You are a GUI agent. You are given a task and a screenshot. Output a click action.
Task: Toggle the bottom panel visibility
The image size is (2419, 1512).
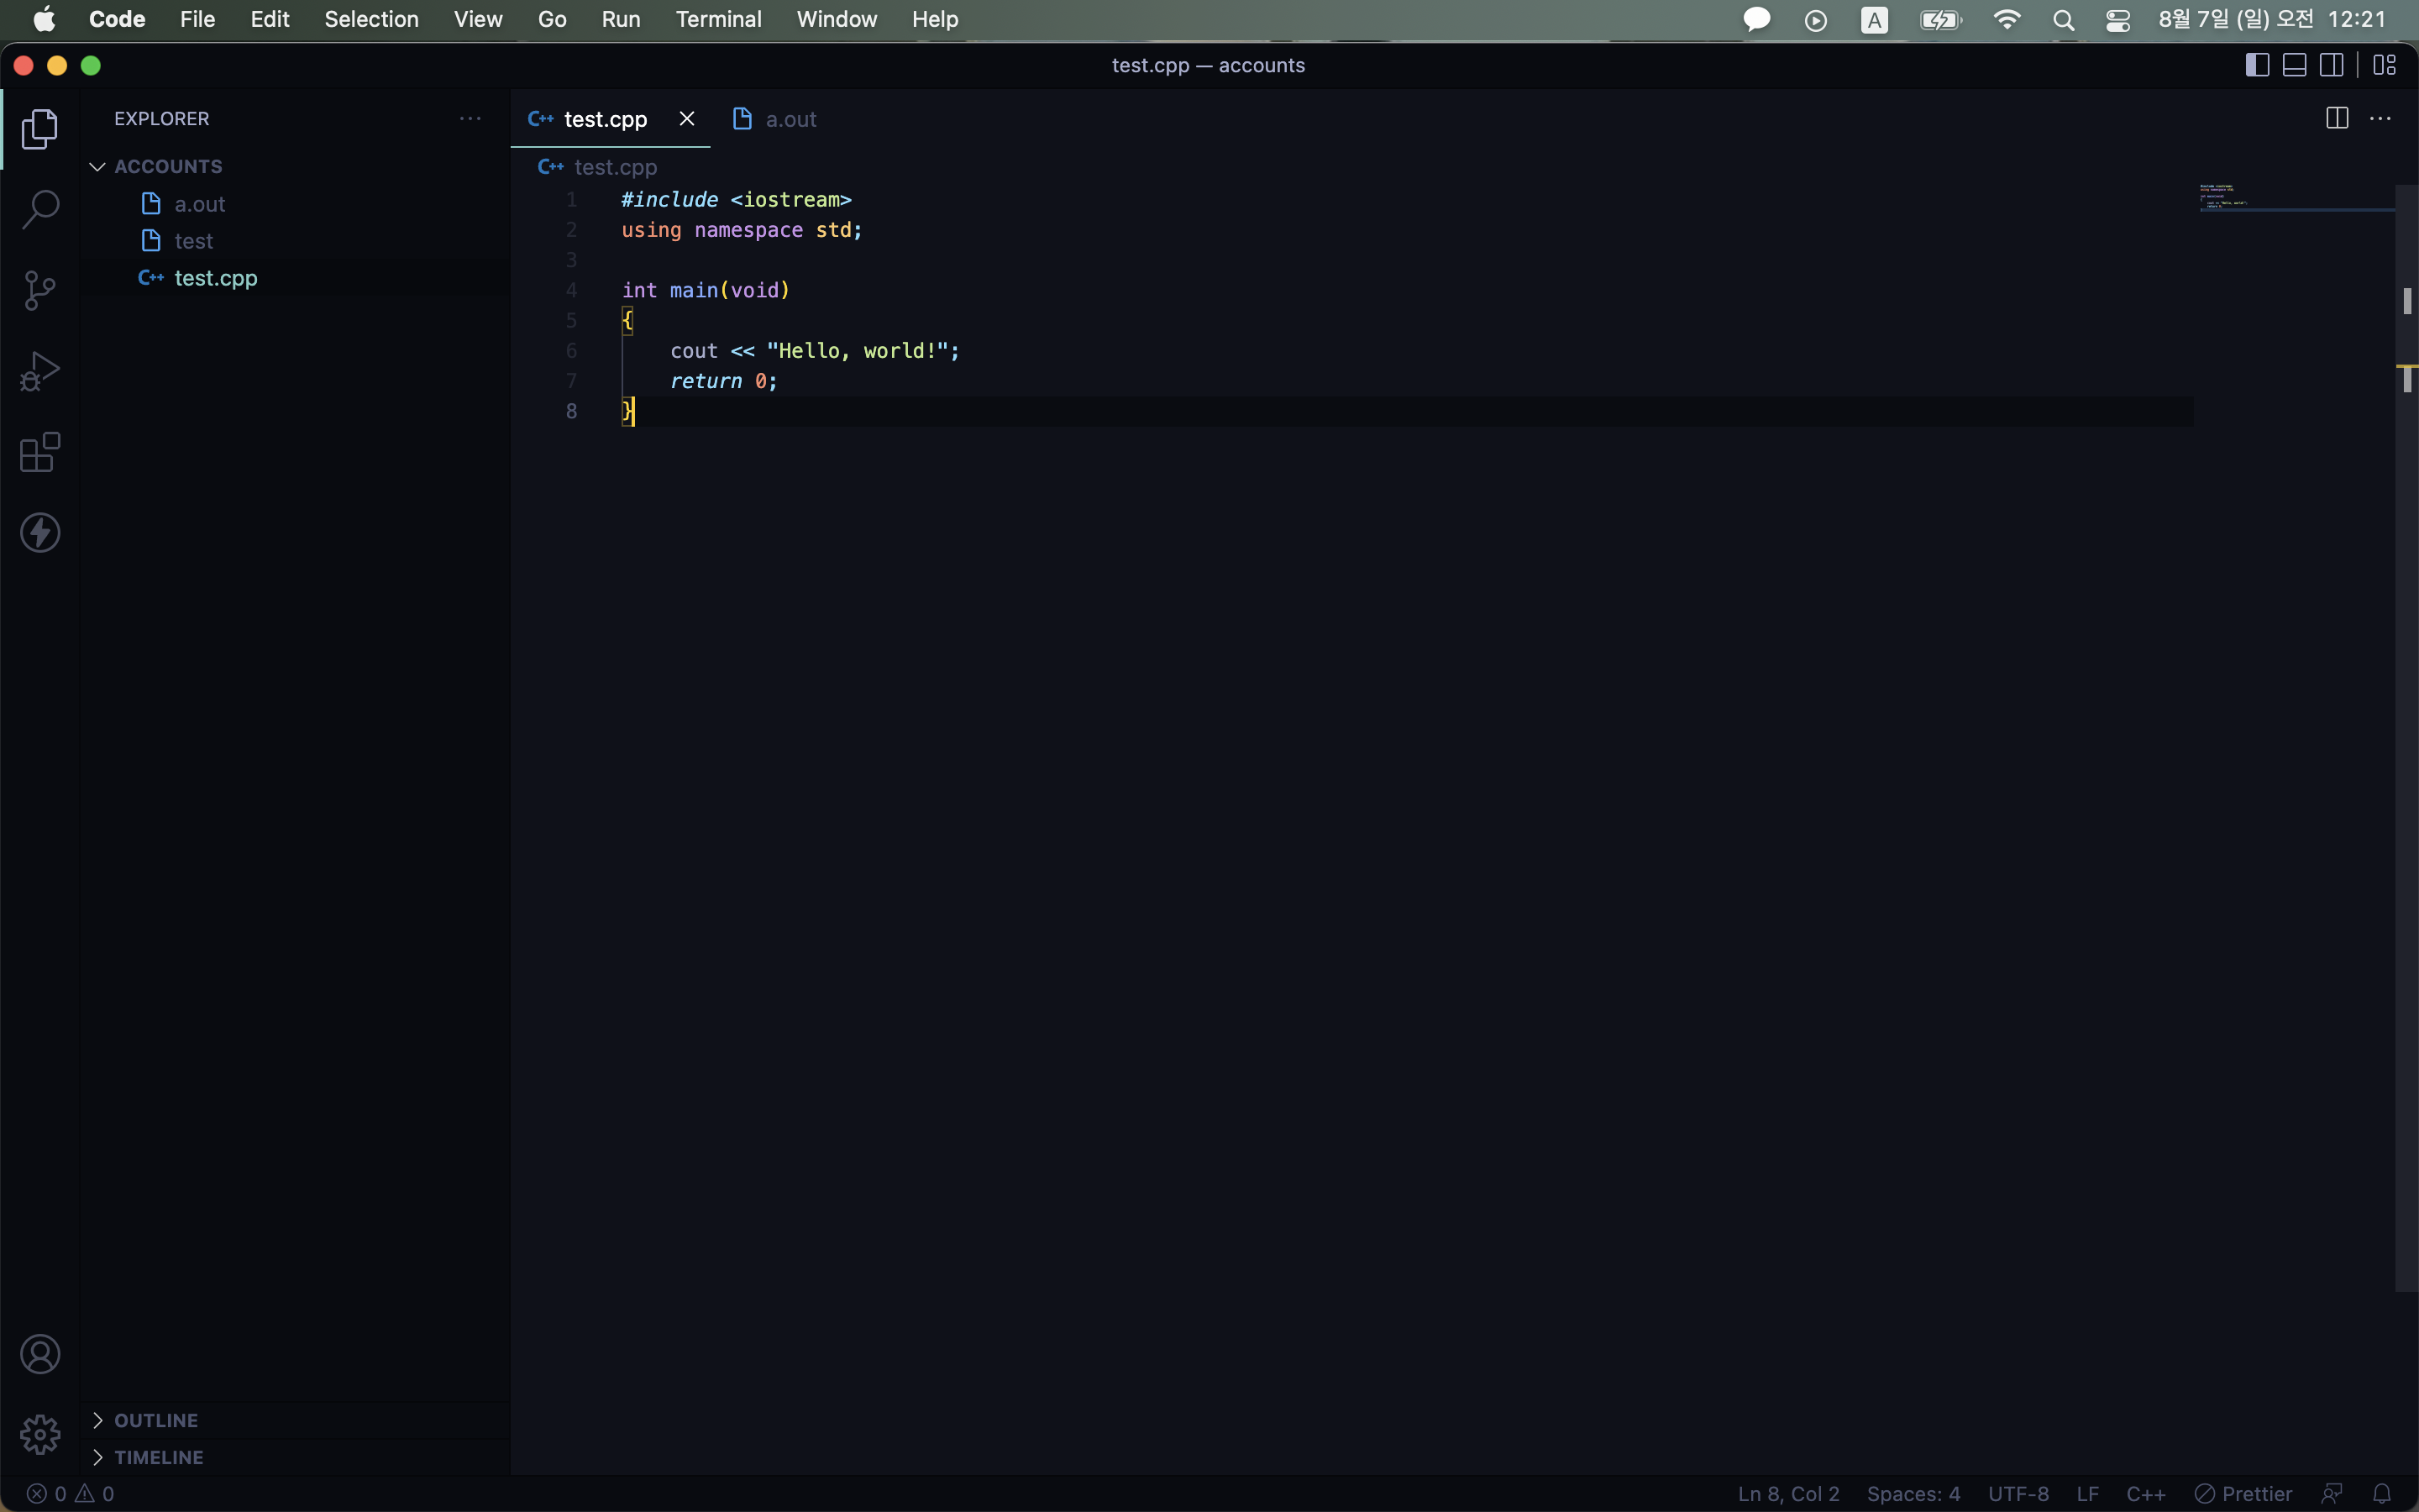click(x=2294, y=65)
